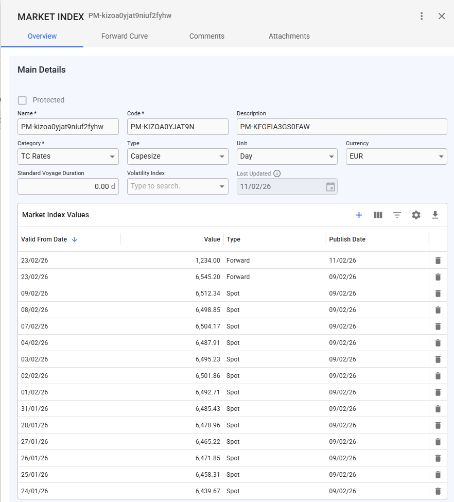
Task: Toggle the Protected checkbox
Action: pos(22,100)
